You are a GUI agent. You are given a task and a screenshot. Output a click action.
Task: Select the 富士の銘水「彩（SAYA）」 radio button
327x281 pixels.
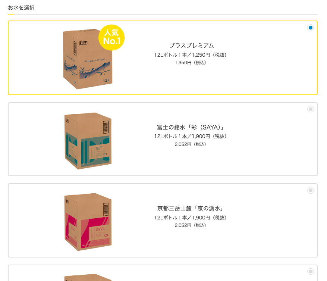pyautogui.click(x=310, y=109)
